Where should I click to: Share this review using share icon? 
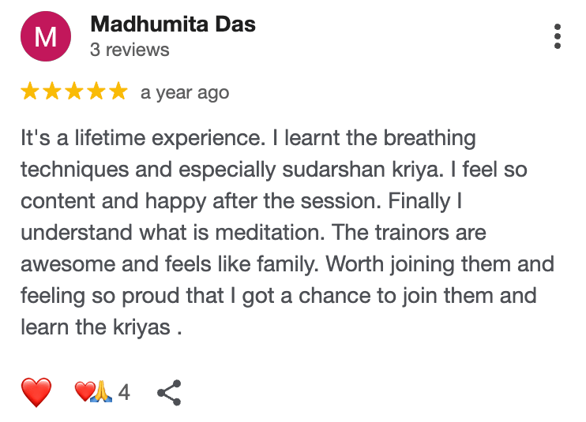(x=169, y=393)
